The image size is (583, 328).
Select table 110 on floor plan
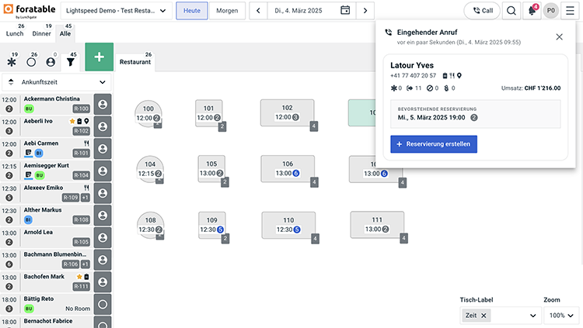288,225
